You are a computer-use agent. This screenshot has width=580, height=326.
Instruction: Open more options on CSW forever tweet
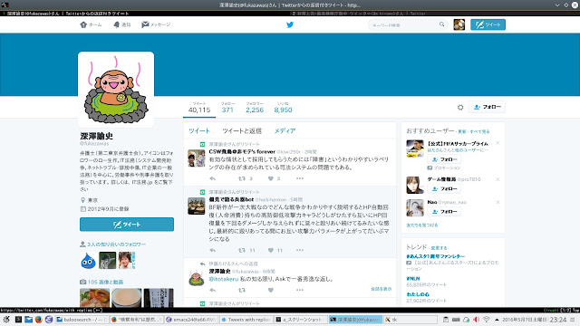[300, 178]
